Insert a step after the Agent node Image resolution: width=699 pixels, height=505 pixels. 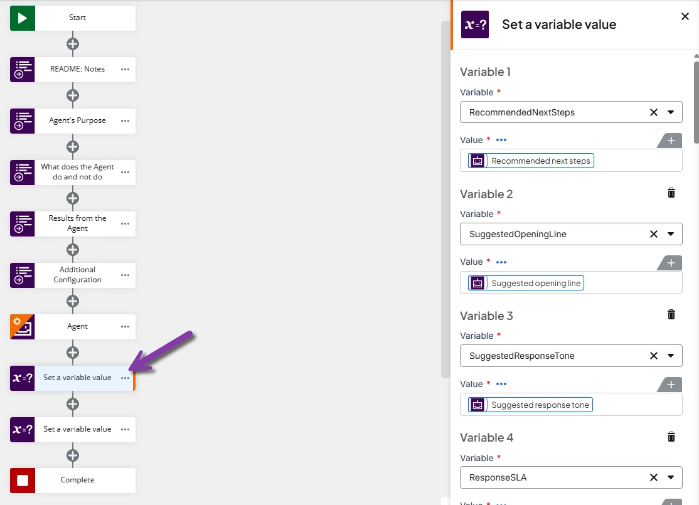click(x=73, y=353)
